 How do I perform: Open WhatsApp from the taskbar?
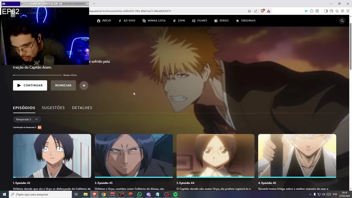[139, 194]
